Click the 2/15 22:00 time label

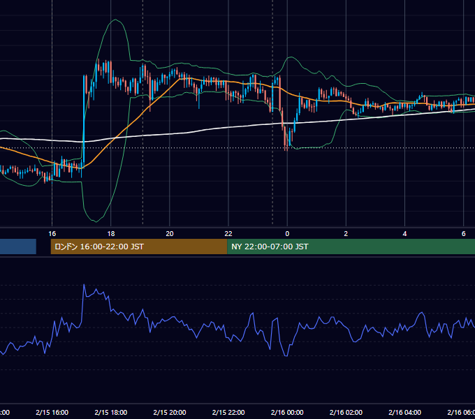(x=228, y=412)
